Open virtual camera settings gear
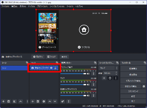 pyautogui.click(x=144, y=86)
